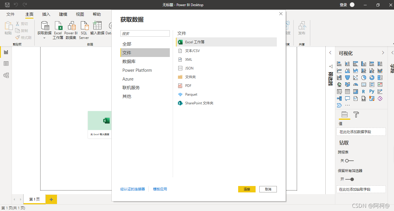Select the card (123) visual

pos(364,85)
